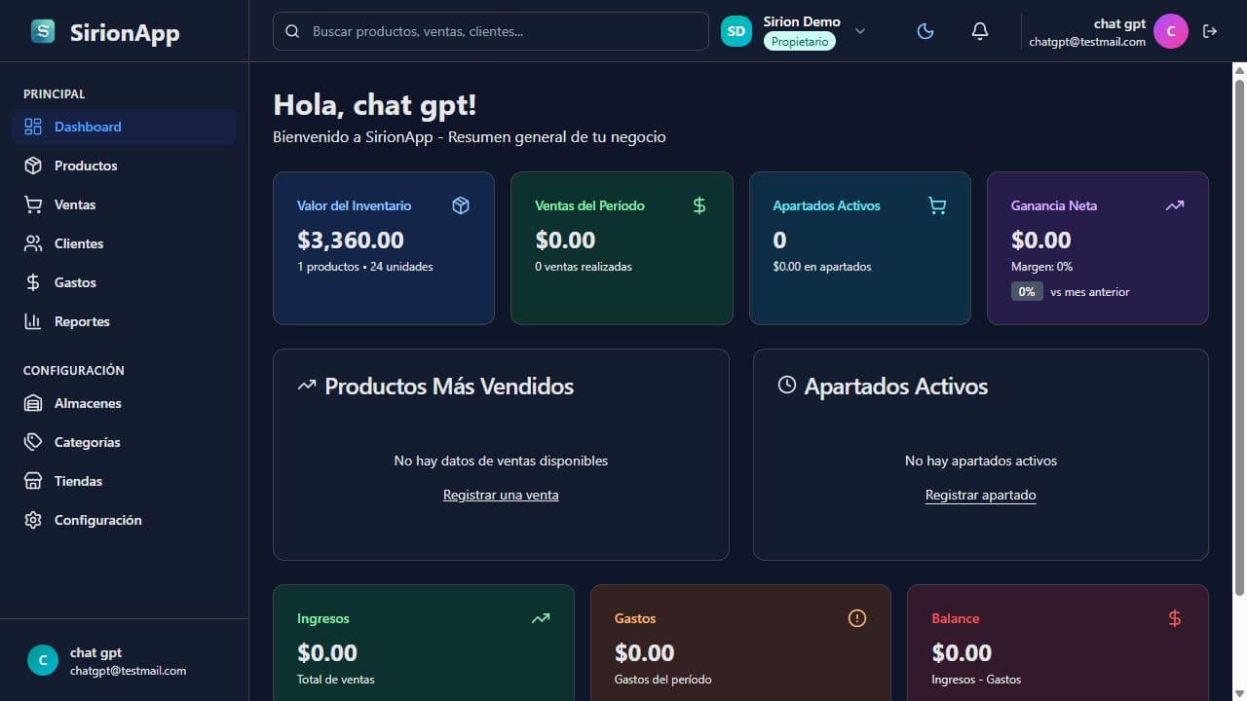Focus the search products input field
This screenshot has height=701, width=1247.
click(491, 31)
